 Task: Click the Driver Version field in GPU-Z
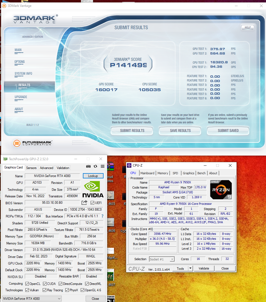pyautogui.click(x=64, y=250)
